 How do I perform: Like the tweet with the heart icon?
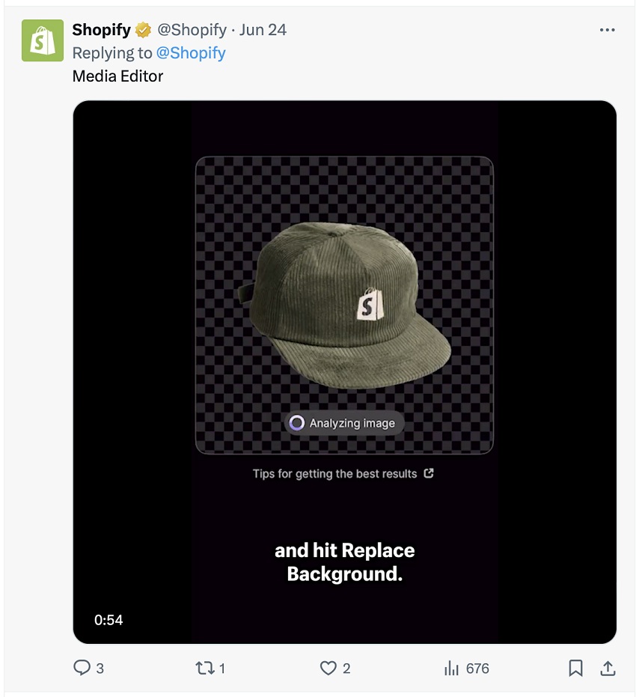tap(328, 668)
